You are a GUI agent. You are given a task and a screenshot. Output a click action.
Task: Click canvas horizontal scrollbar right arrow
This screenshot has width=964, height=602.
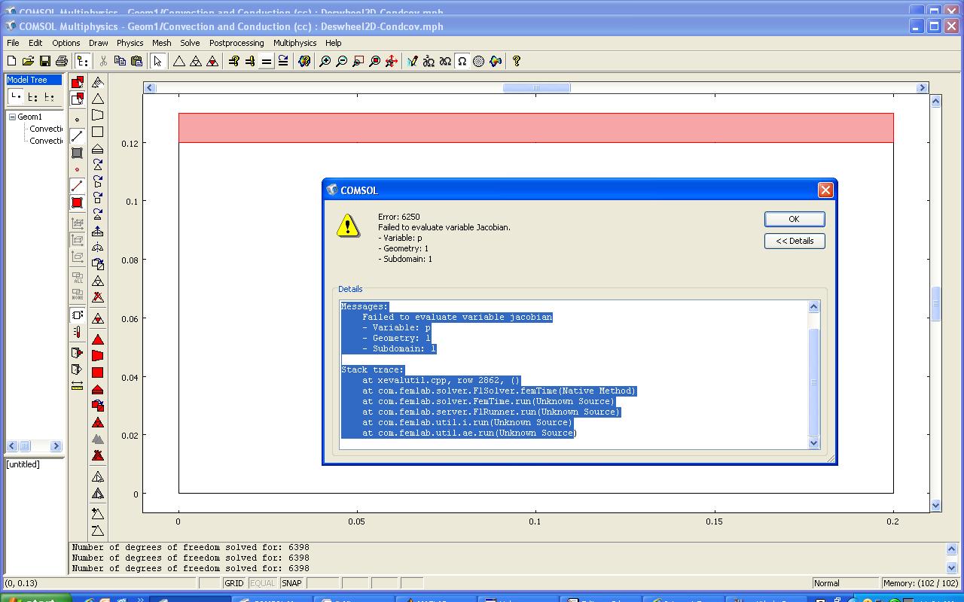click(x=922, y=88)
